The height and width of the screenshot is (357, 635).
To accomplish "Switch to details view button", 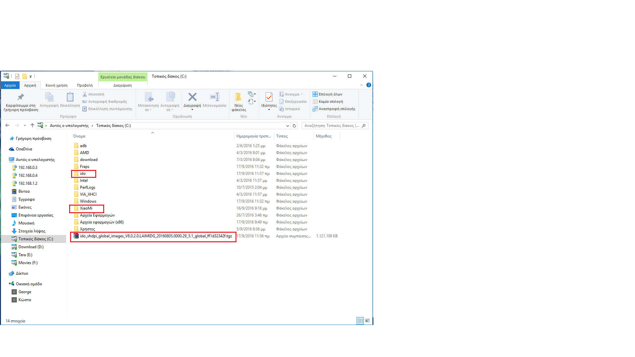I will (x=360, y=321).
